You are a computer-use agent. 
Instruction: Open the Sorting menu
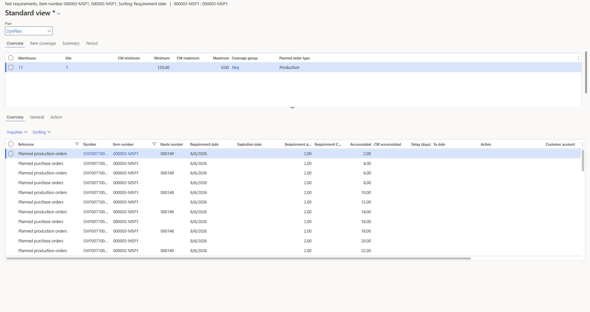pyautogui.click(x=42, y=132)
